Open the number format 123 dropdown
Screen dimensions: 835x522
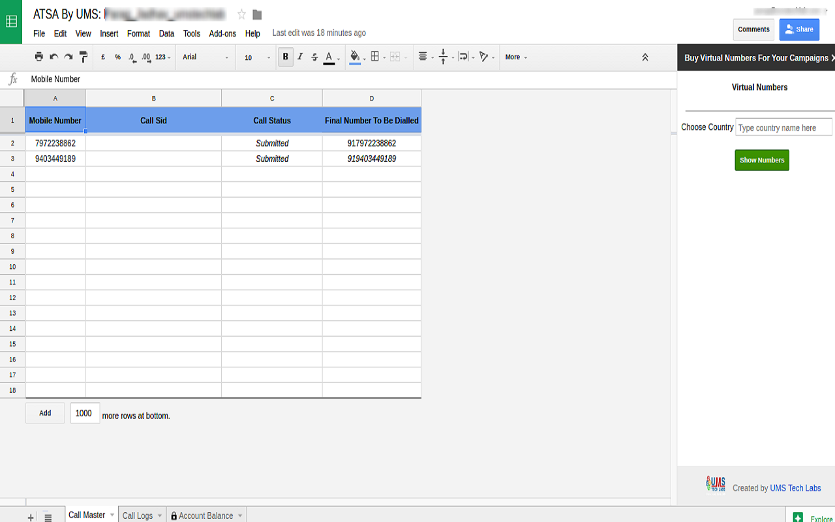click(163, 57)
